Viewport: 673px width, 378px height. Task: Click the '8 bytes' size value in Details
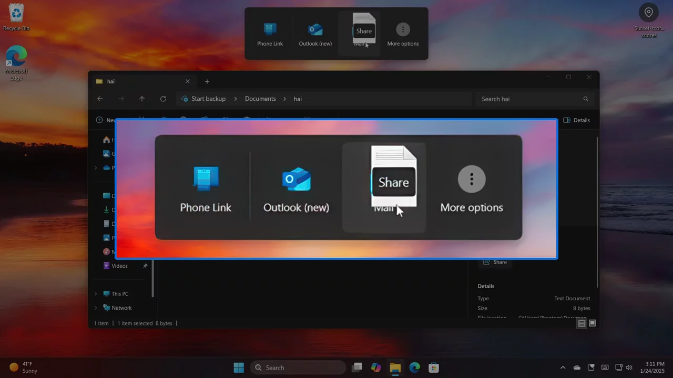click(x=582, y=308)
